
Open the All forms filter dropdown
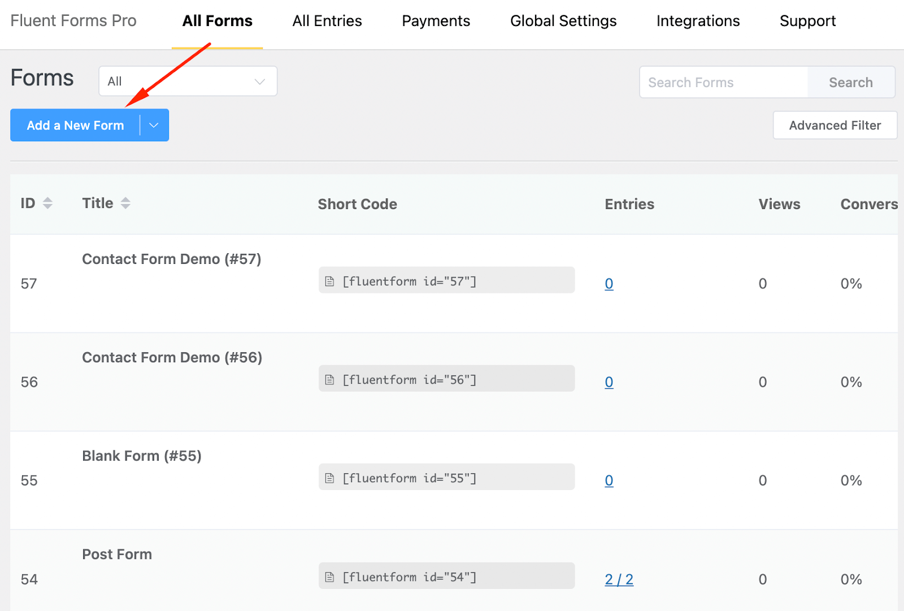click(188, 81)
